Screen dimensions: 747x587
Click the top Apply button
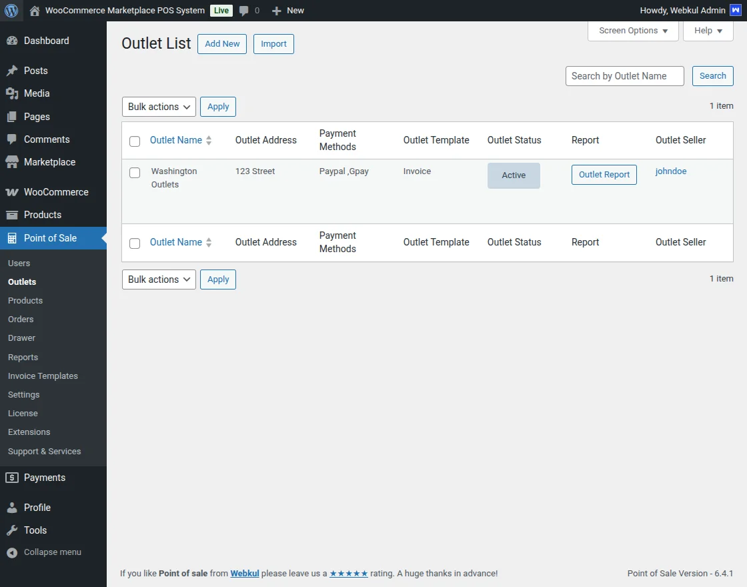coord(218,107)
